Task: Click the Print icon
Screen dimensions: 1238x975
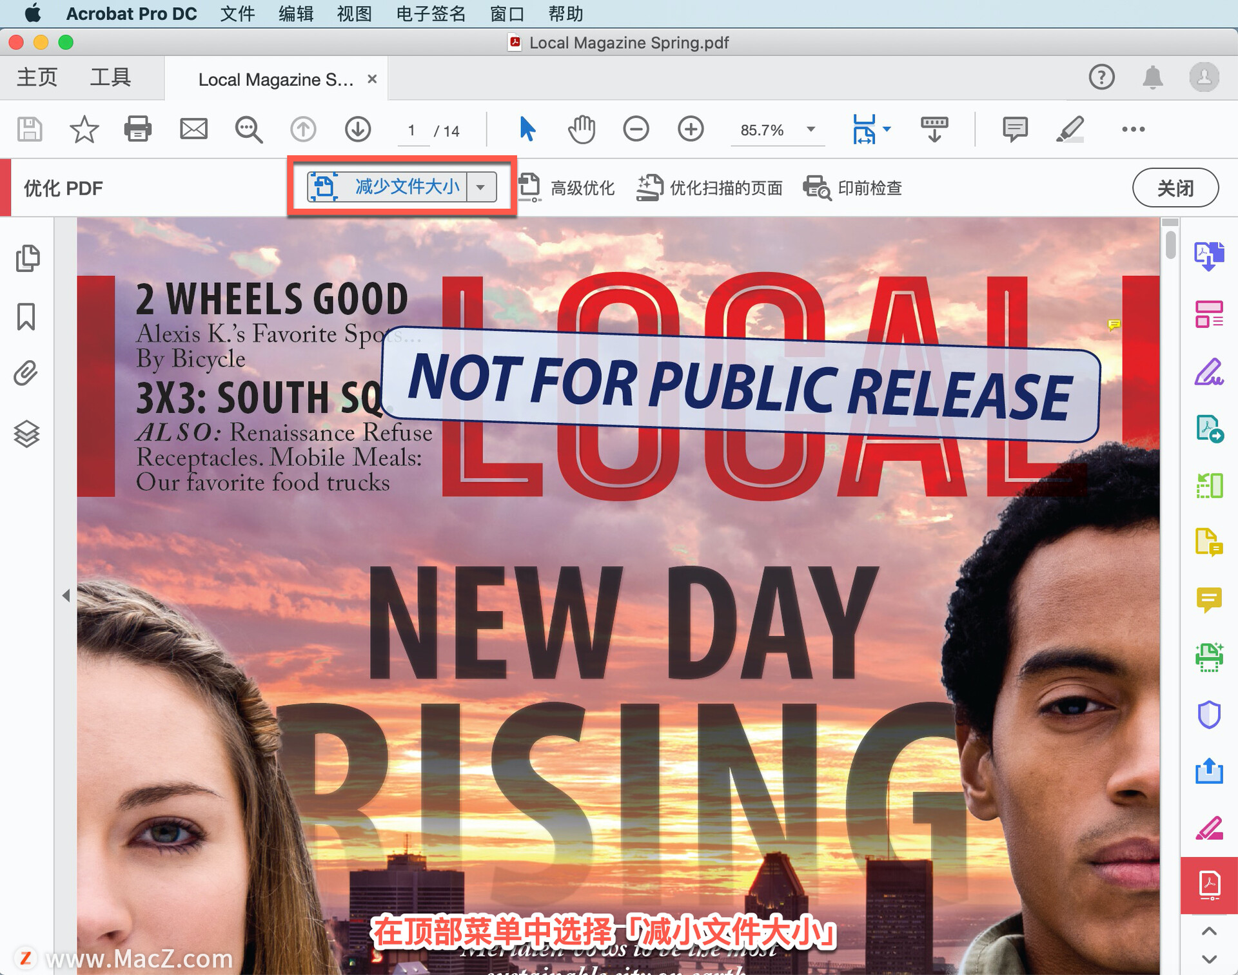Action: [137, 130]
